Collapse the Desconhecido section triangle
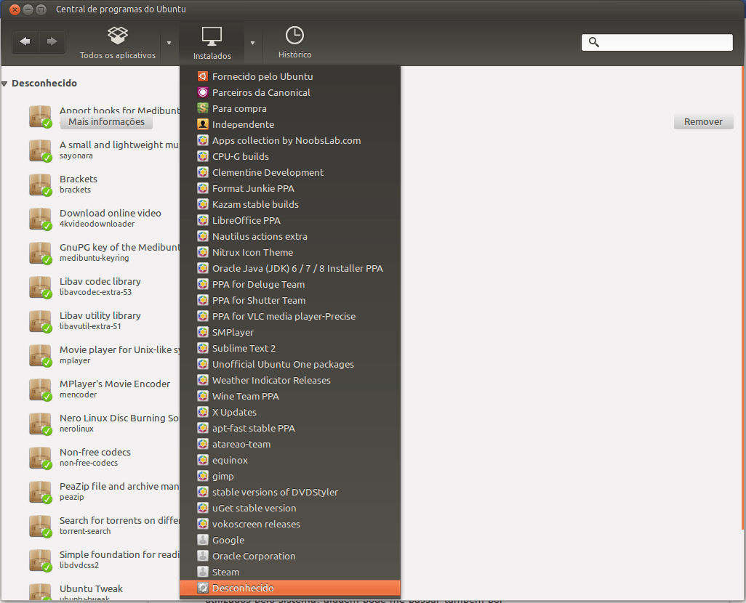746x603 pixels. coord(4,84)
